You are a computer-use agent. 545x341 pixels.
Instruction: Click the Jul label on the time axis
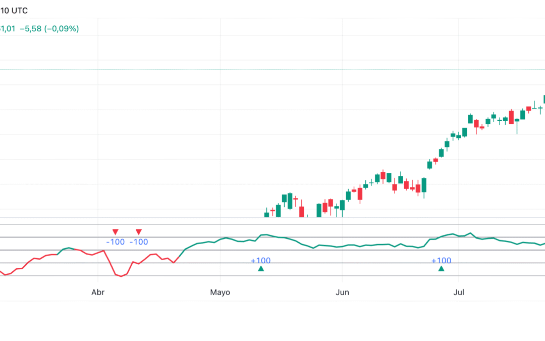[459, 292]
